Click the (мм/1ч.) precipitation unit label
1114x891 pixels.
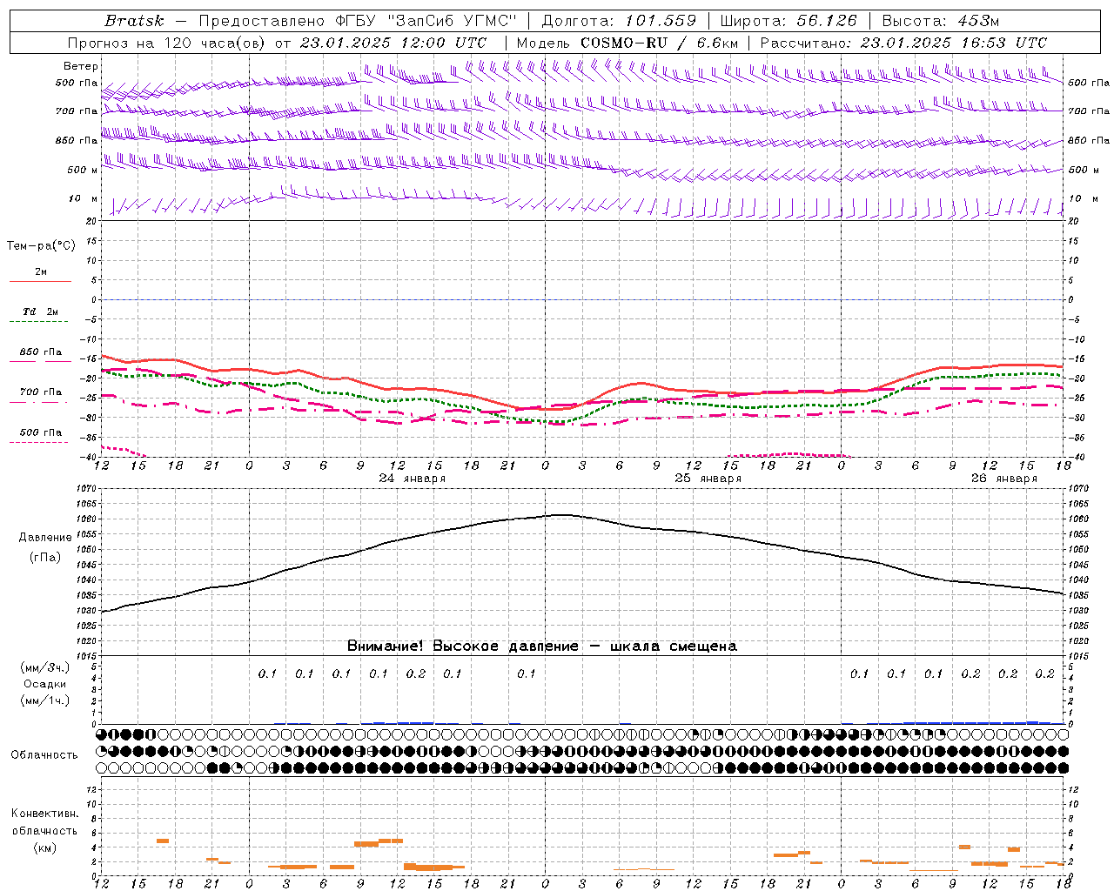(45, 700)
